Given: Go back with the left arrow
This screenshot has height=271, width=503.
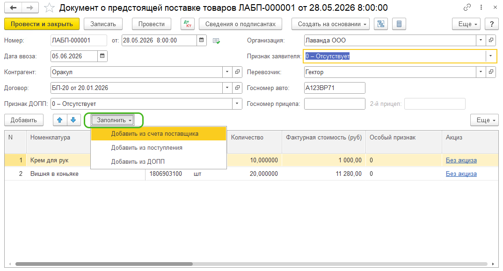Looking at the screenshot, I should [x=13, y=7].
